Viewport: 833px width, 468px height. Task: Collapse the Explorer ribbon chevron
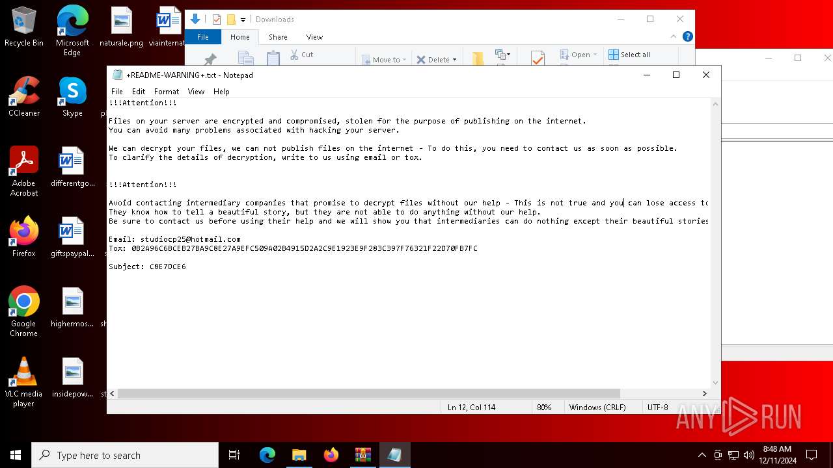click(674, 36)
